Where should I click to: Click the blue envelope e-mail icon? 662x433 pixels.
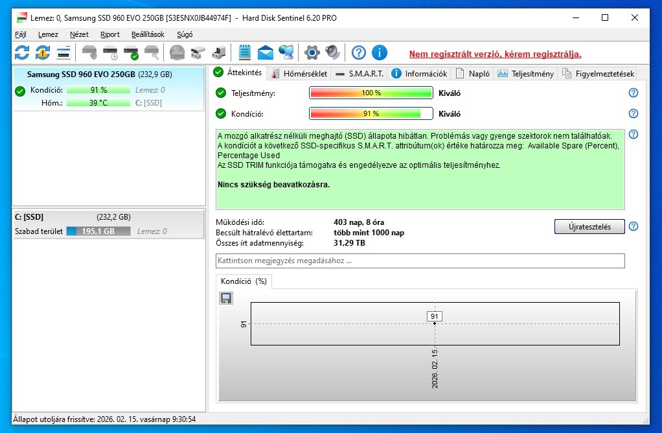pyautogui.click(x=266, y=53)
